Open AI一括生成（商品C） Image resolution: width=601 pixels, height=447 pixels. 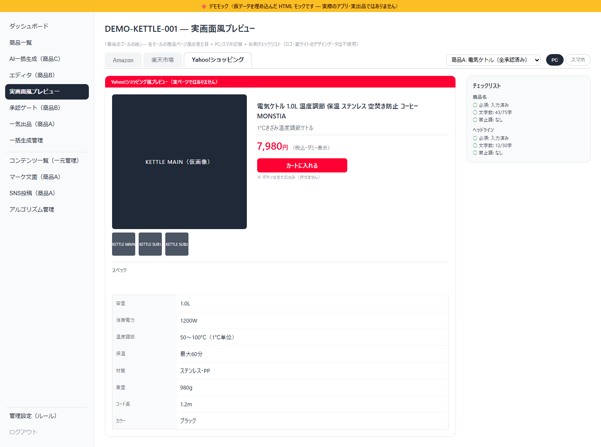[47, 59]
